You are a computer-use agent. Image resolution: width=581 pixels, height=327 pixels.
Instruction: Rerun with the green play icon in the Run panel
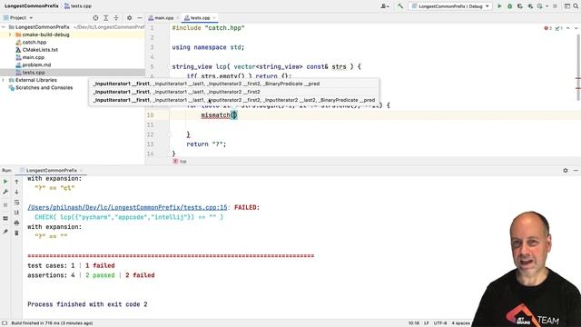[5, 182]
